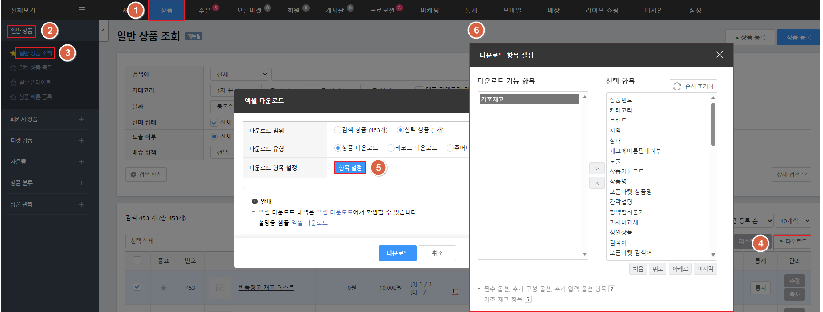
Task: Select the 검색 상품 (453개) radio
Action: [338, 130]
